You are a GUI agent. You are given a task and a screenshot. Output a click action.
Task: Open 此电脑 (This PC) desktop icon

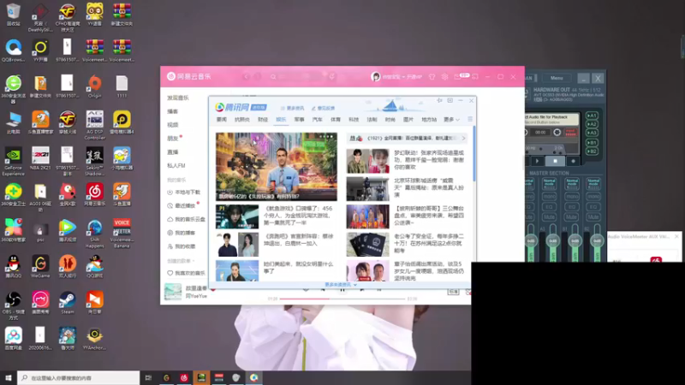click(x=13, y=122)
